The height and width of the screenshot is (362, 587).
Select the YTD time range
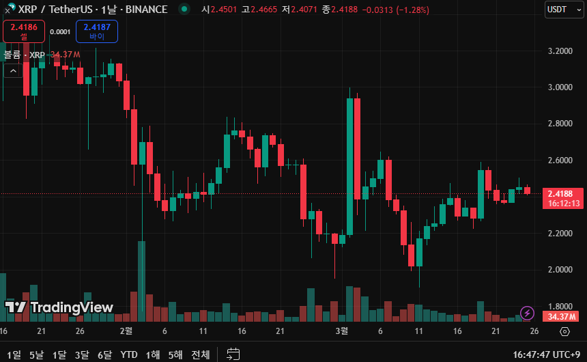(129, 354)
